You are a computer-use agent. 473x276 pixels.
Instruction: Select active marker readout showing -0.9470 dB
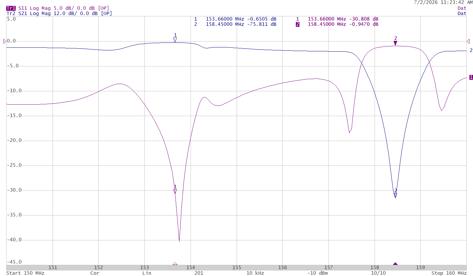tap(337, 24)
